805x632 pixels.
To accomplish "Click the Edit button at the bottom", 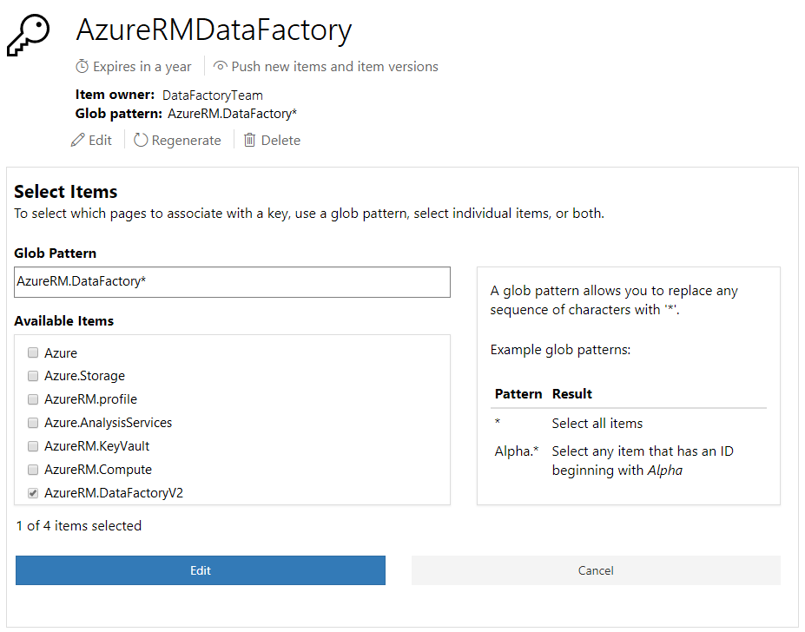I will (200, 570).
